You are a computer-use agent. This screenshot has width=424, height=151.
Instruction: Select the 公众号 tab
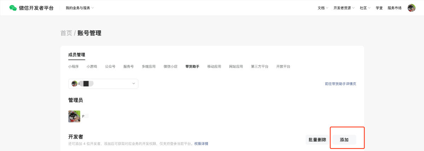pyautogui.click(x=110, y=66)
